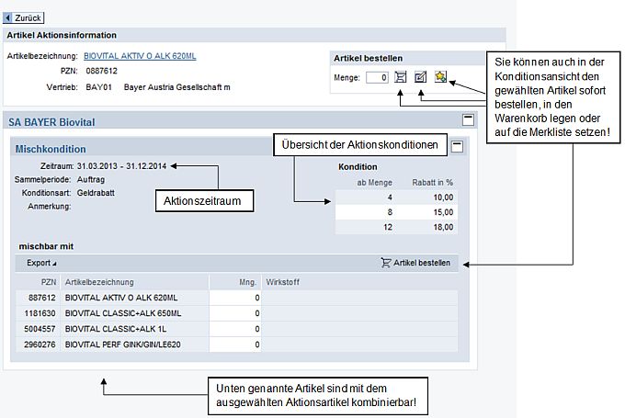Sort by the Artikelbezeichnung column header
Viewport: 625px width, 418px height.
point(99,282)
